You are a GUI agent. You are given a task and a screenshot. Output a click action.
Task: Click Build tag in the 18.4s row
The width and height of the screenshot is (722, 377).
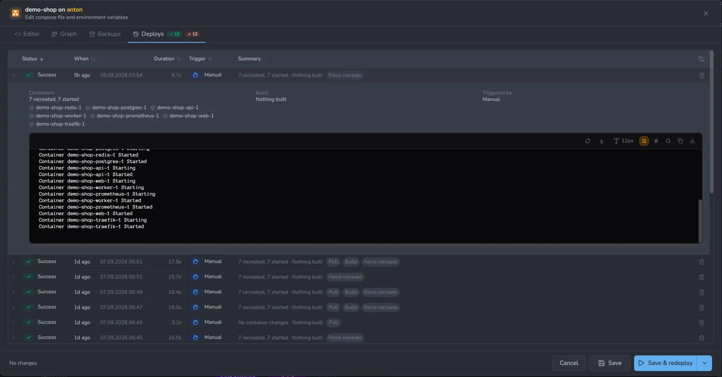[x=351, y=292]
